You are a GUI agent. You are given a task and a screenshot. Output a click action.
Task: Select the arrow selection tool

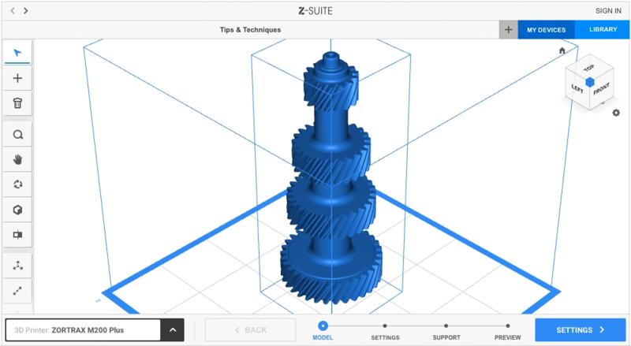coord(17,53)
